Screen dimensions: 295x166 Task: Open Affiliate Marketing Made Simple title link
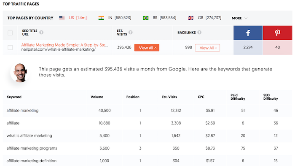64,45
